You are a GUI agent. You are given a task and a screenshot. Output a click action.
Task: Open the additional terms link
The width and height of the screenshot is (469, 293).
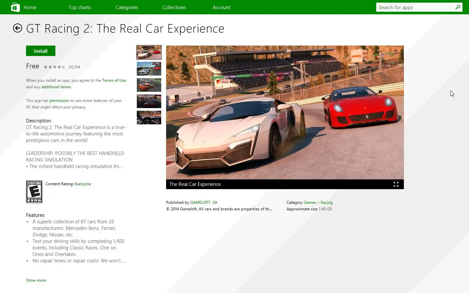(56, 87)
